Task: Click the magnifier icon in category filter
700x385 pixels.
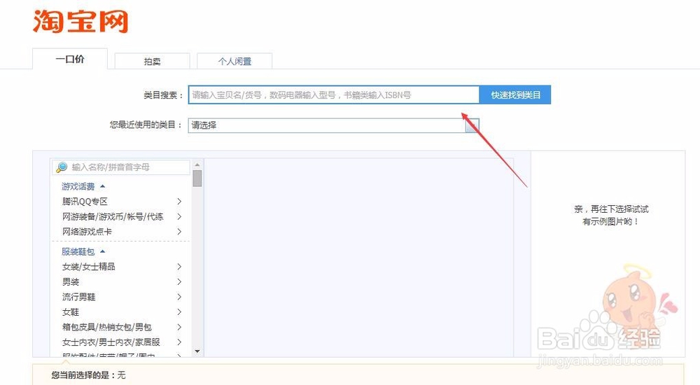Action: 61,167
